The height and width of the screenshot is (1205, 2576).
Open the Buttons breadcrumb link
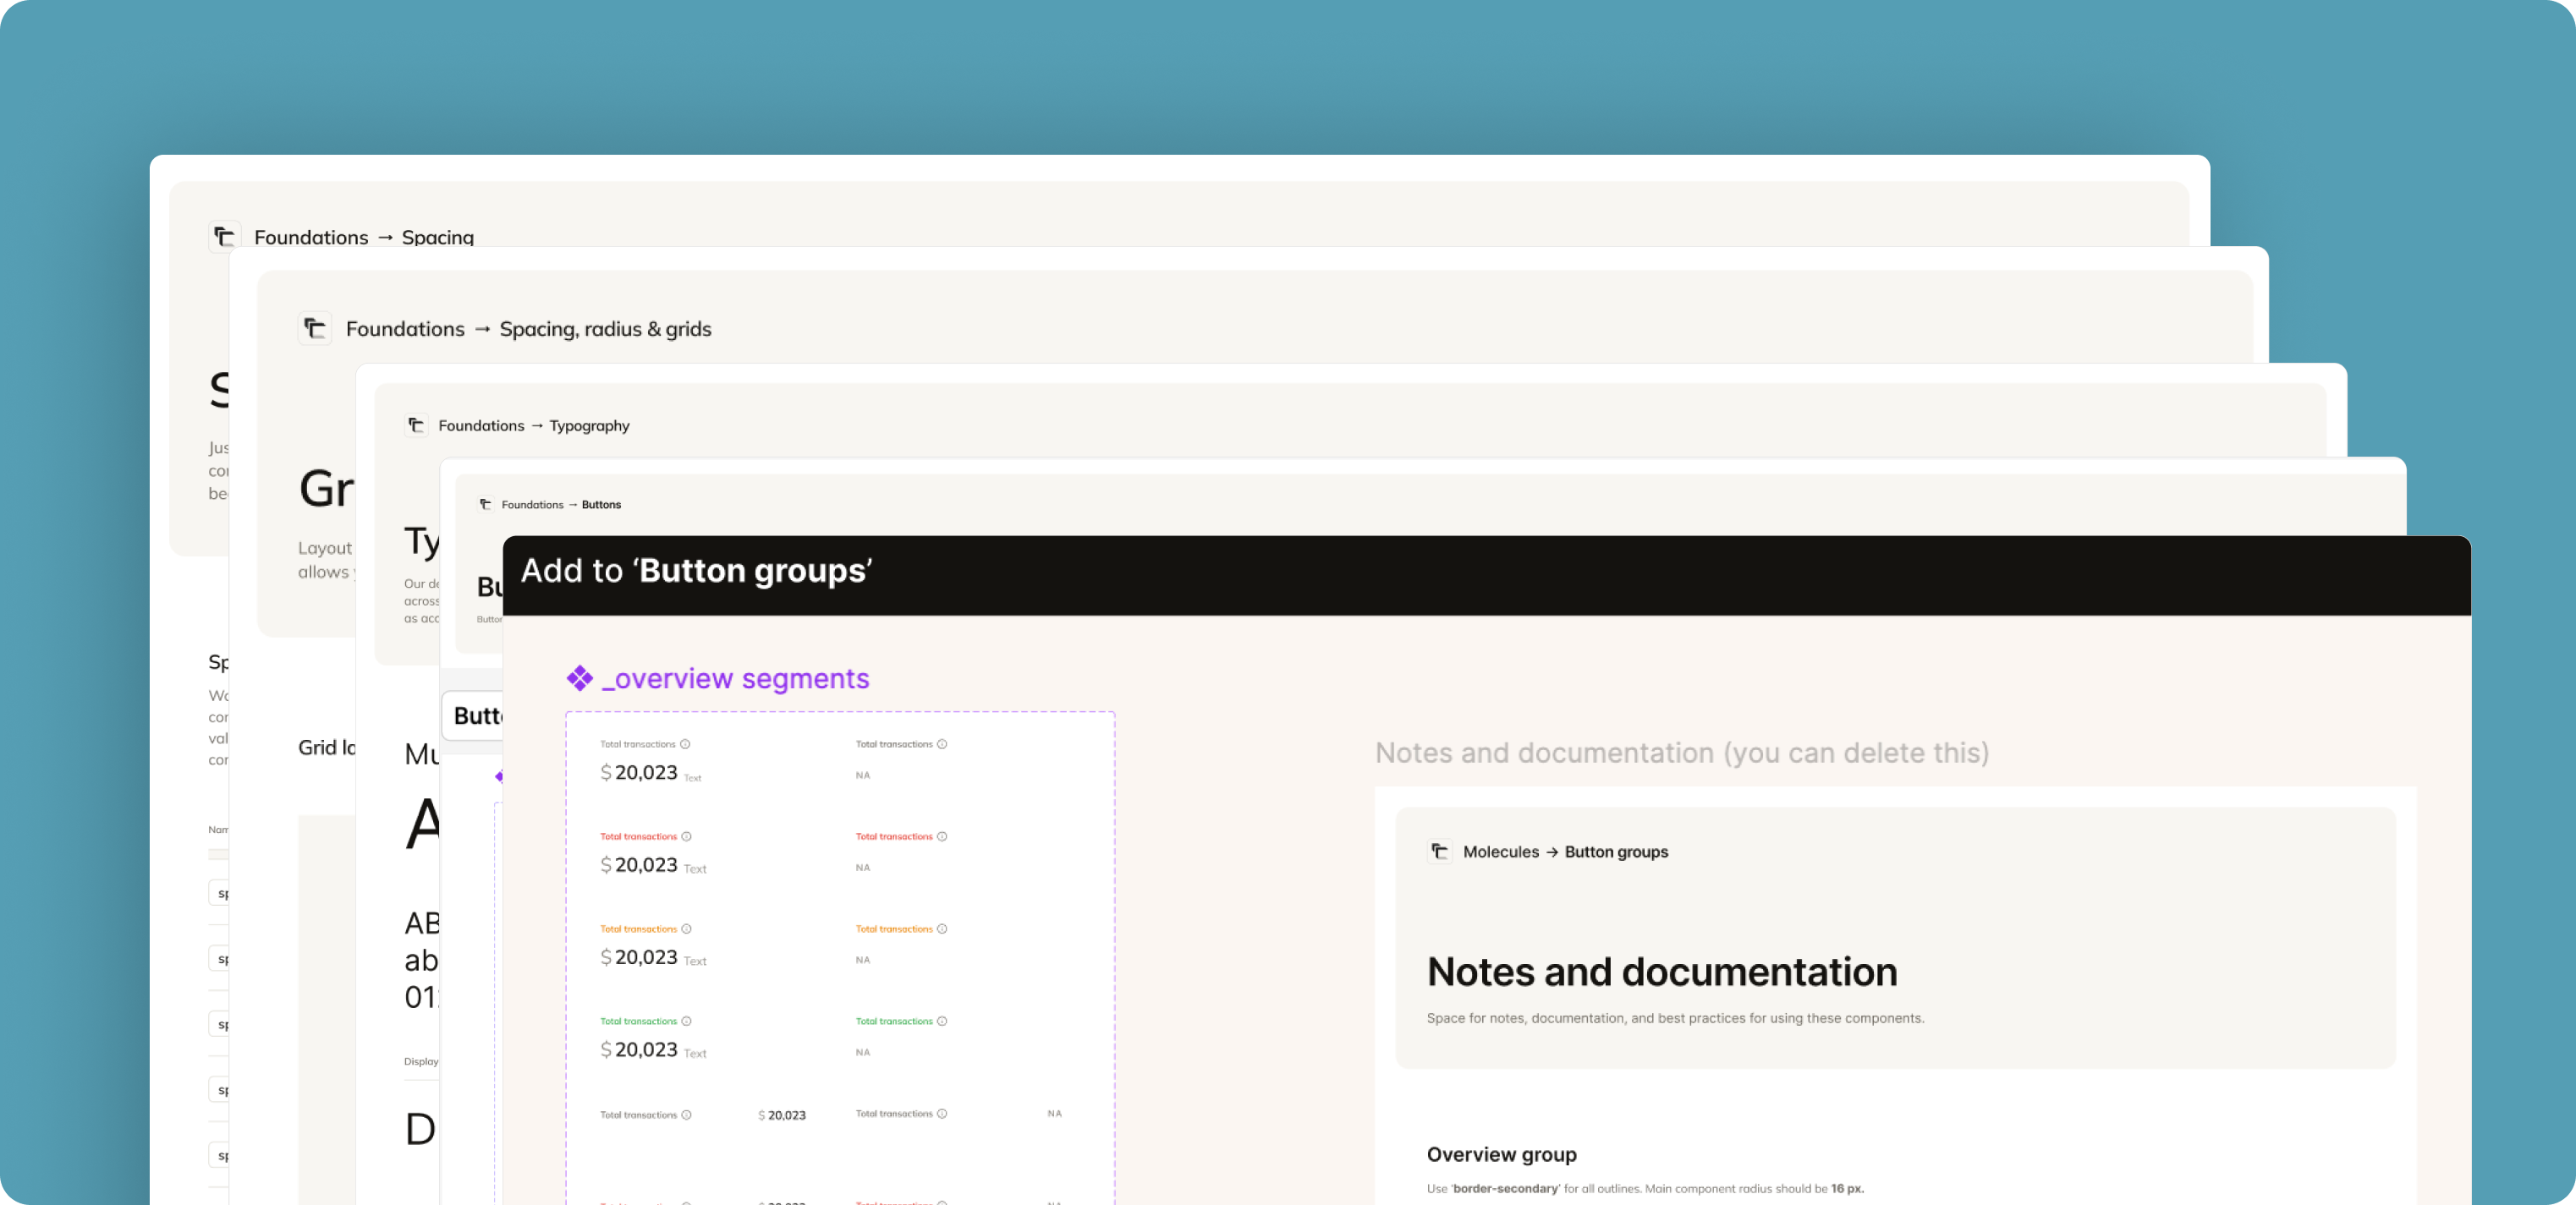point(601,505)
